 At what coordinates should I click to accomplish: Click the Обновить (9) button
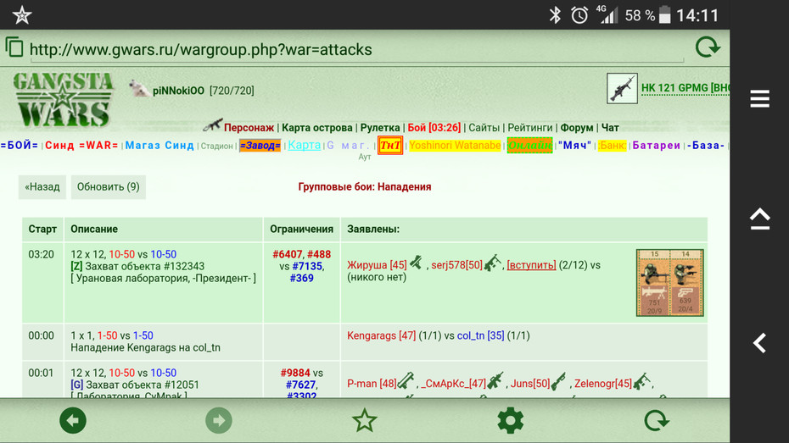pos(109,187)
